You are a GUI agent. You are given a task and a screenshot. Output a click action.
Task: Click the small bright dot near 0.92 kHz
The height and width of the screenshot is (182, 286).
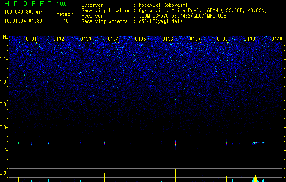[176, 100]
